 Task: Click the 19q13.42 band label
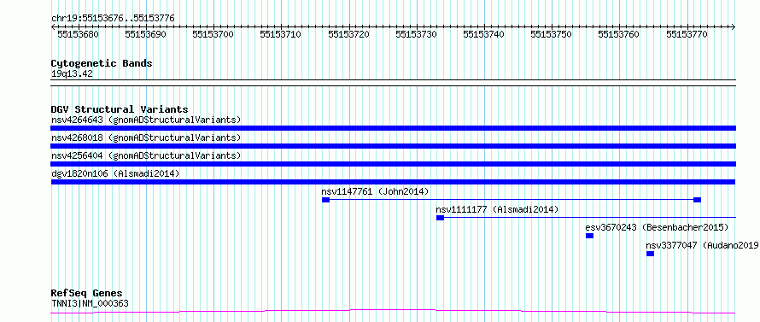[72, 73]
